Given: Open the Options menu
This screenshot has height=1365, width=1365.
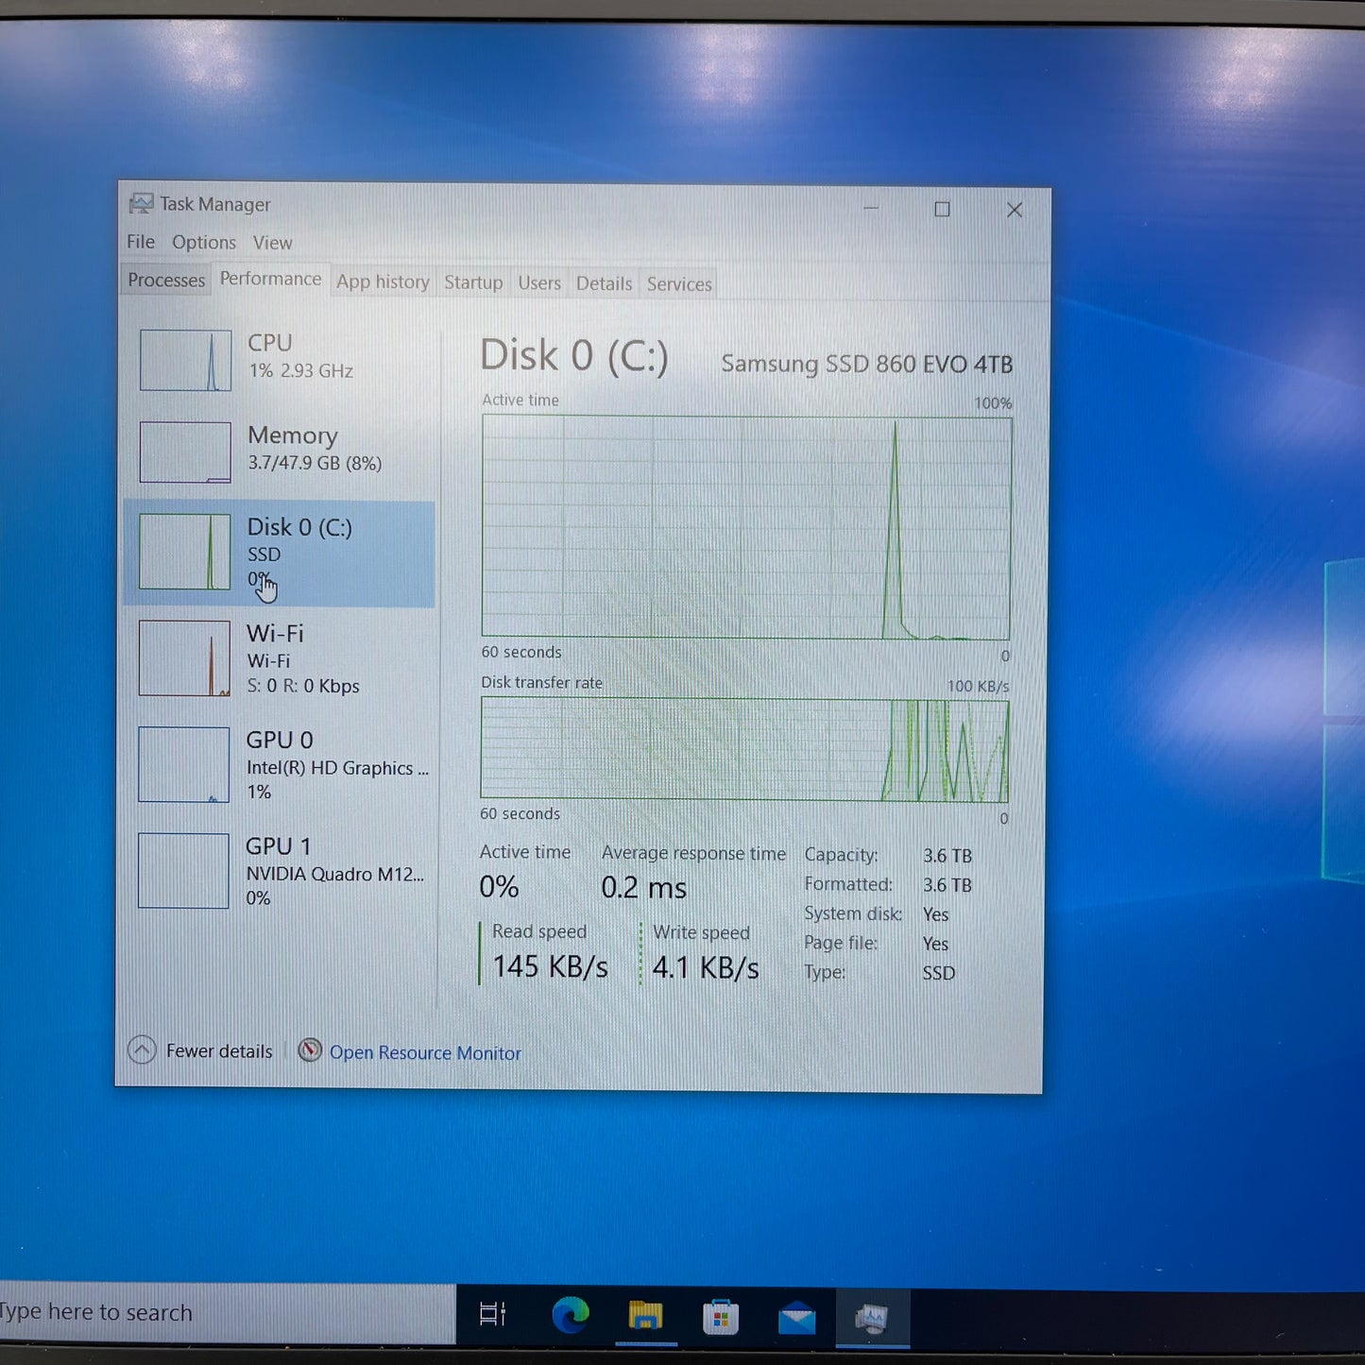Looking at the screenshot, I should (x=204, y=242).
